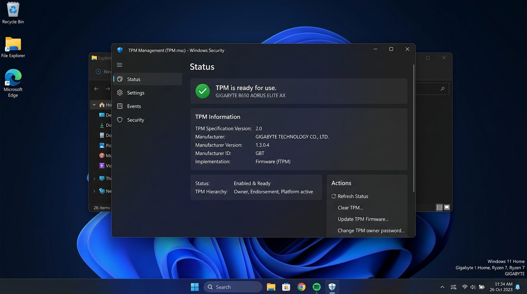This screenshot has height=294, width=527.
Task: Switch to the Security section
Action: coord(135,120)
